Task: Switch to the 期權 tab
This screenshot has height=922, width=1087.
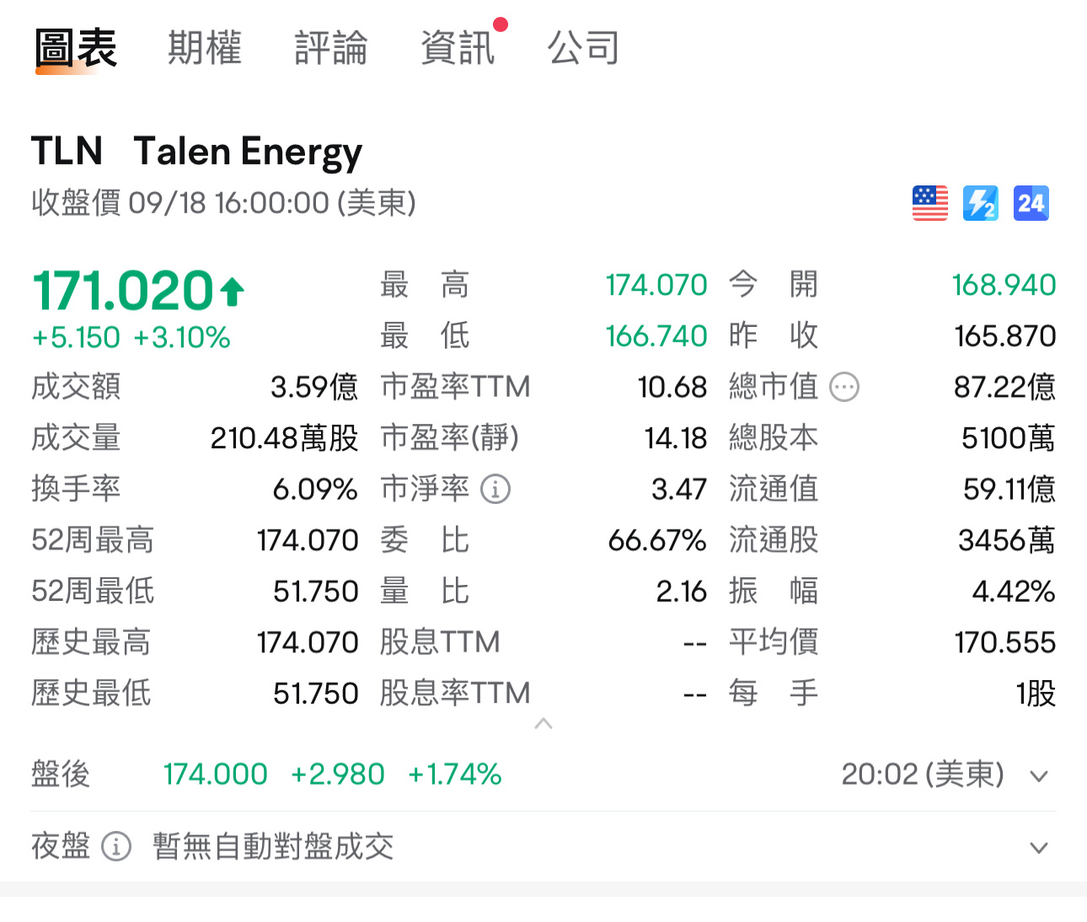Action: (x=205, y=47)
